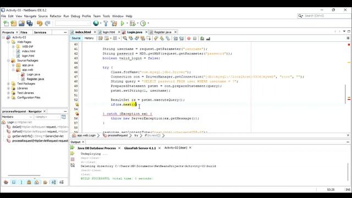Open the Navigate menu

coord(30,16)
